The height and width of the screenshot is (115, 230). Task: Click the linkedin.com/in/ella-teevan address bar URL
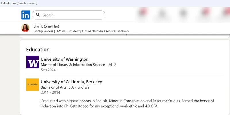coord(19,3)
